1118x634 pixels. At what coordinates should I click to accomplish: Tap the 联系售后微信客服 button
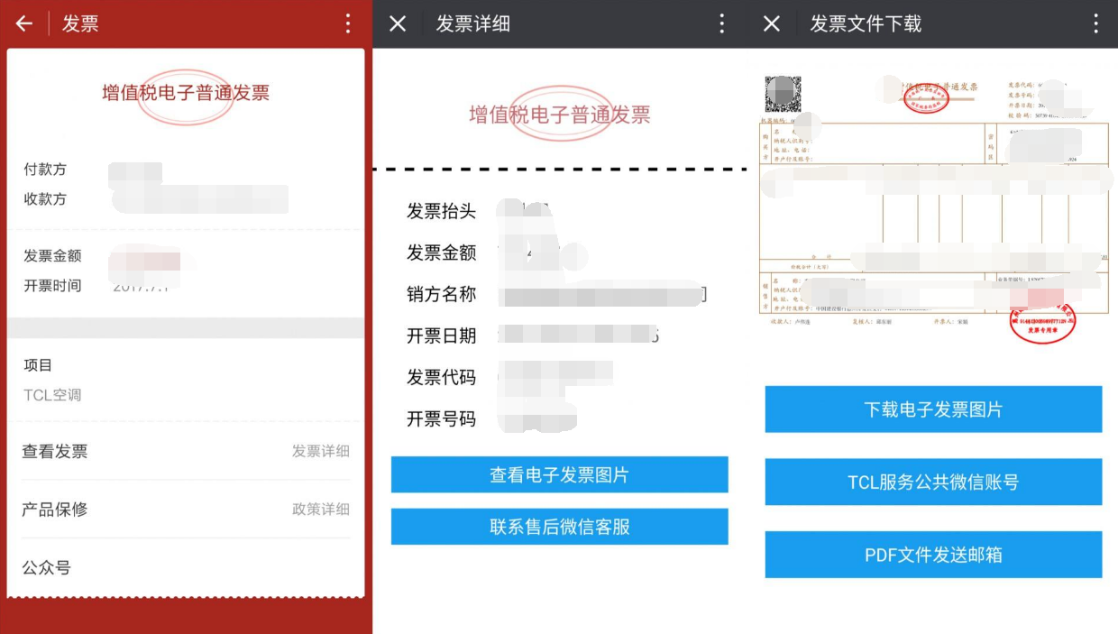(x=559, y=526)
